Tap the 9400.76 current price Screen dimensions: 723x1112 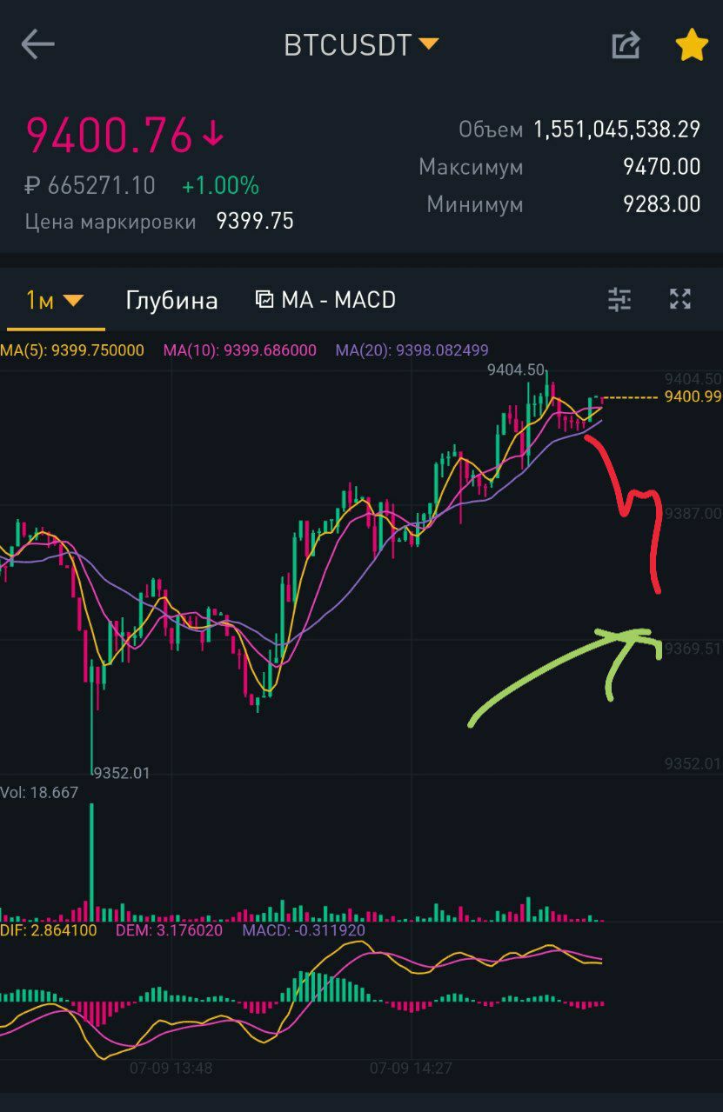point(110,135)
